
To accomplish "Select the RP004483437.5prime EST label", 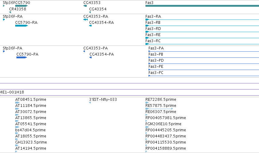I will [166, 136].
